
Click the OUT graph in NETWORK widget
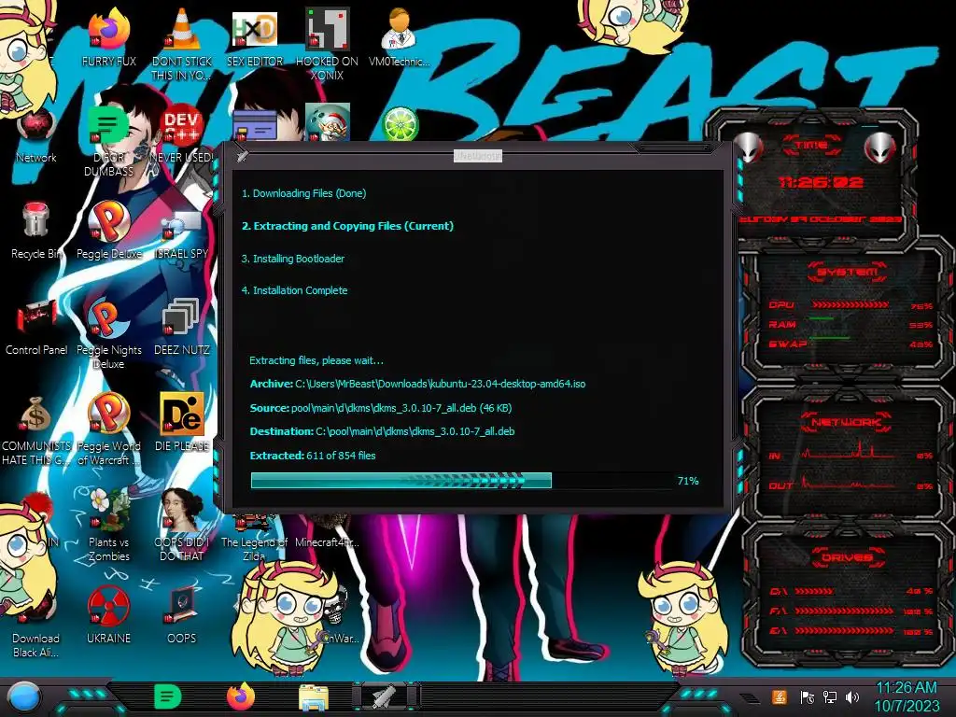(848, 483)
